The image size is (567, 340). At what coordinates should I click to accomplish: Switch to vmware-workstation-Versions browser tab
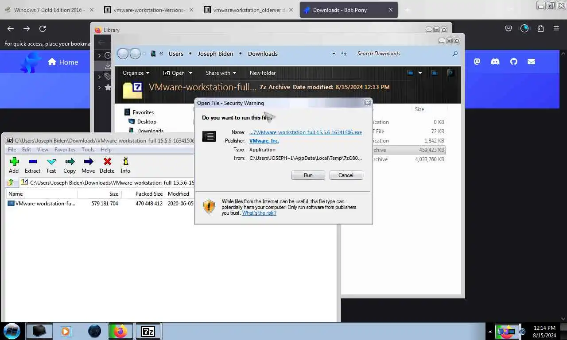(149, 10)
